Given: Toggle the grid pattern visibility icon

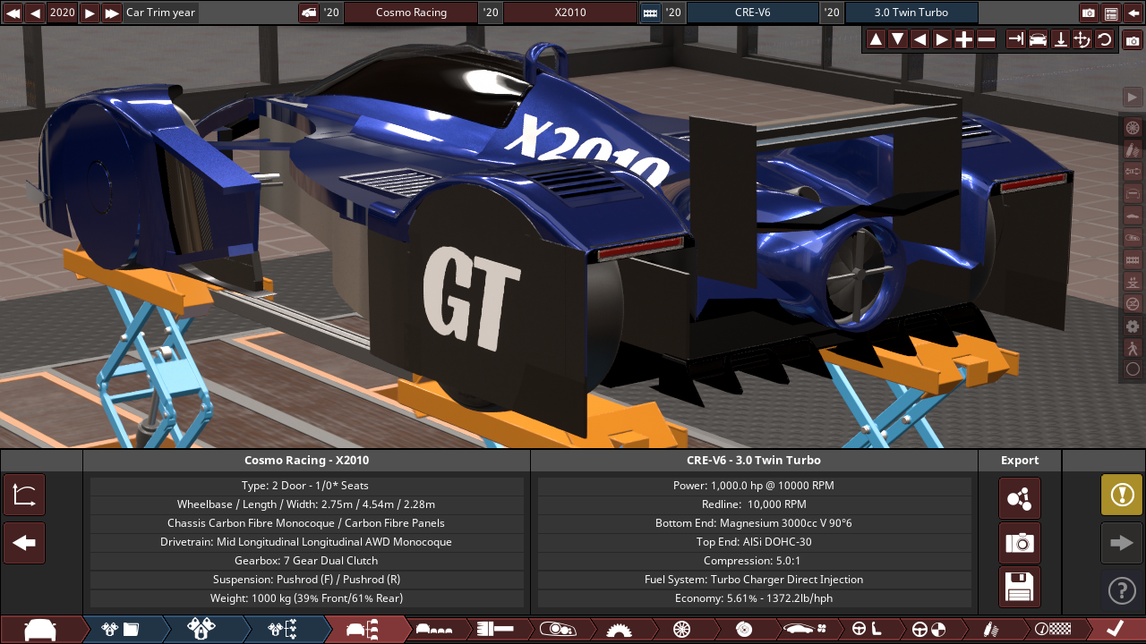Looking at the screenshot, I should [1133, 259].
